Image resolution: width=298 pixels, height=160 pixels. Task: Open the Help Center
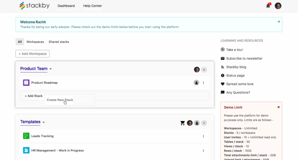(x=93, y=6)
